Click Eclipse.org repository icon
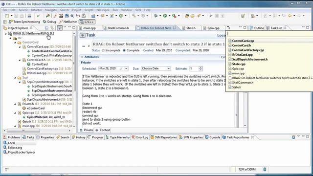Screen dimensions: 313x176 (5, 148)
